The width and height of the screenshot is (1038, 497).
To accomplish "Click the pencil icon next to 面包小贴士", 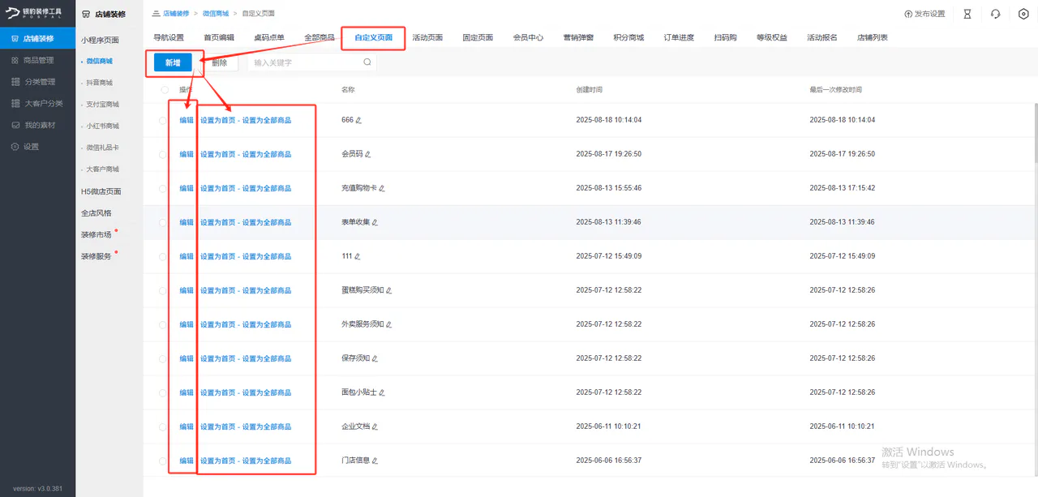I will point(382,392).
